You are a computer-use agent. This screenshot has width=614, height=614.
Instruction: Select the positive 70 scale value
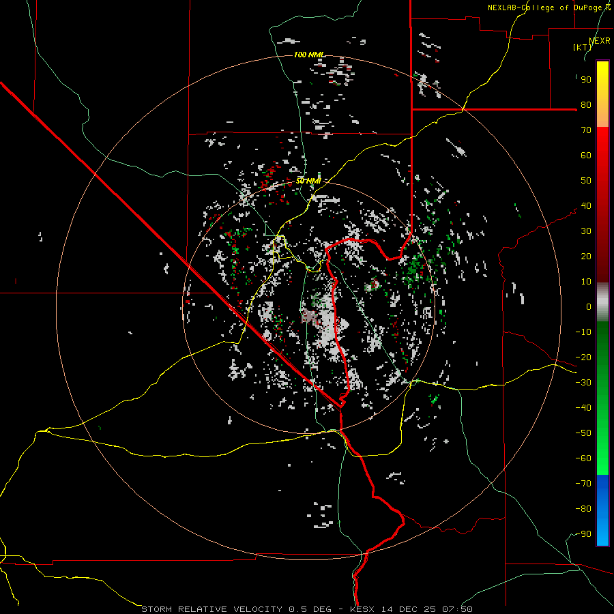click(x=586, y=130)
